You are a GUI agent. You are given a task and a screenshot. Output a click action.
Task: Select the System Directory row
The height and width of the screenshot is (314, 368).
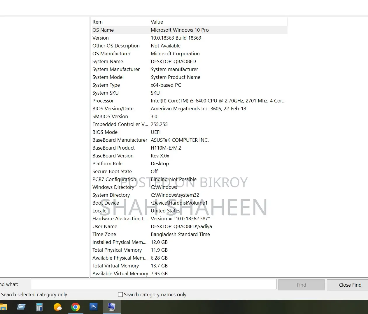click(190, 195)
